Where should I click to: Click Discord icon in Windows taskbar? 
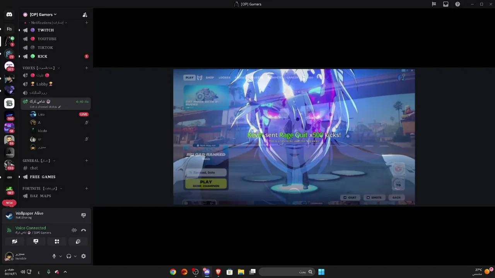(207, 272)
